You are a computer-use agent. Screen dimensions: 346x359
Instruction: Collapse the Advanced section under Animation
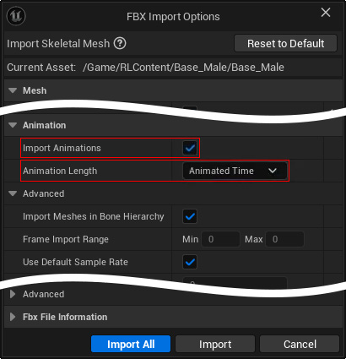(x=13, y=193)
